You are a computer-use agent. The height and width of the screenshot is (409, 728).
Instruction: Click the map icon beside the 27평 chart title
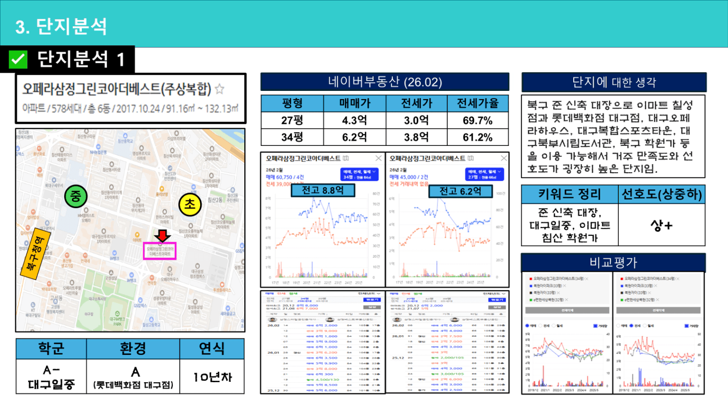pyautogui.click(x=471, y=158)
